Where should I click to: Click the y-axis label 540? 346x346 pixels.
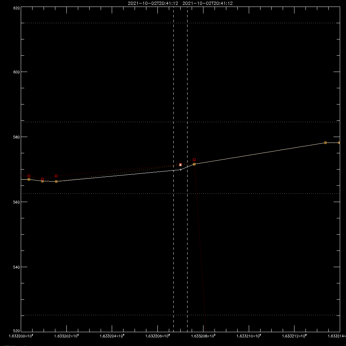tap(17, 267)
